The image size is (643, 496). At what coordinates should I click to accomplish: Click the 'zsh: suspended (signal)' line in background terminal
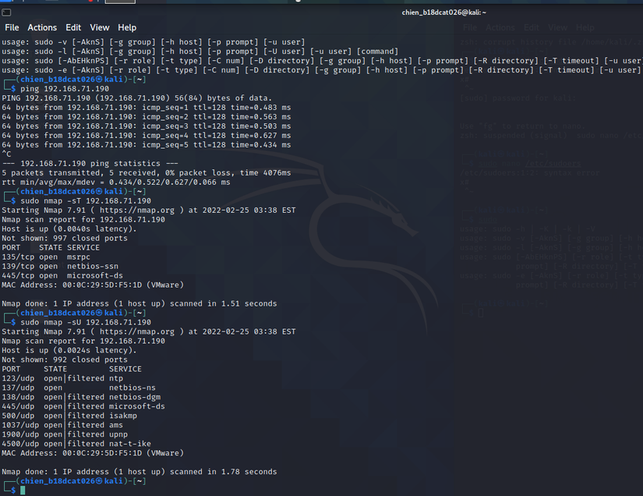pos(551,136)
